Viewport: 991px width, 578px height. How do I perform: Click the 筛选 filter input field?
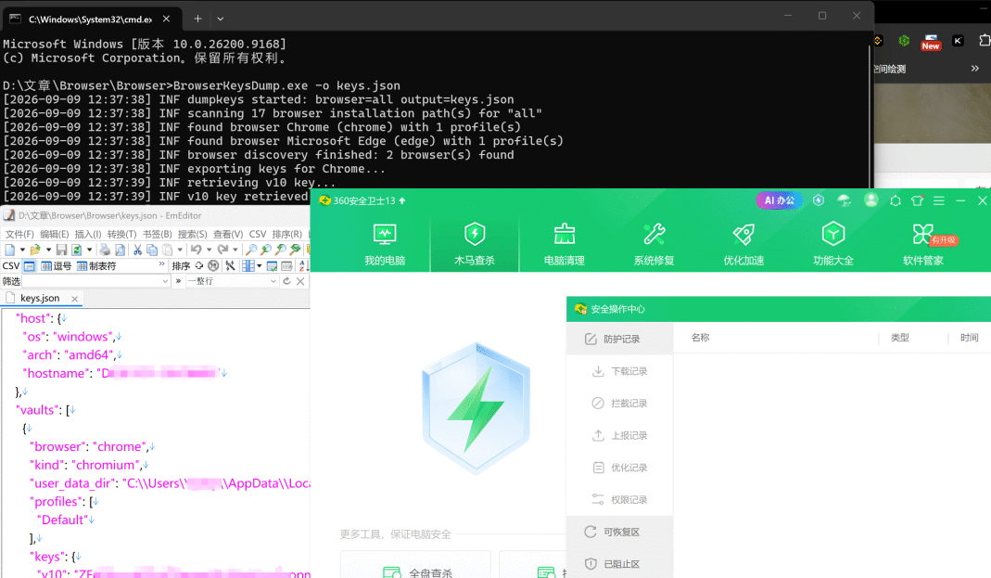click(96, 281)
